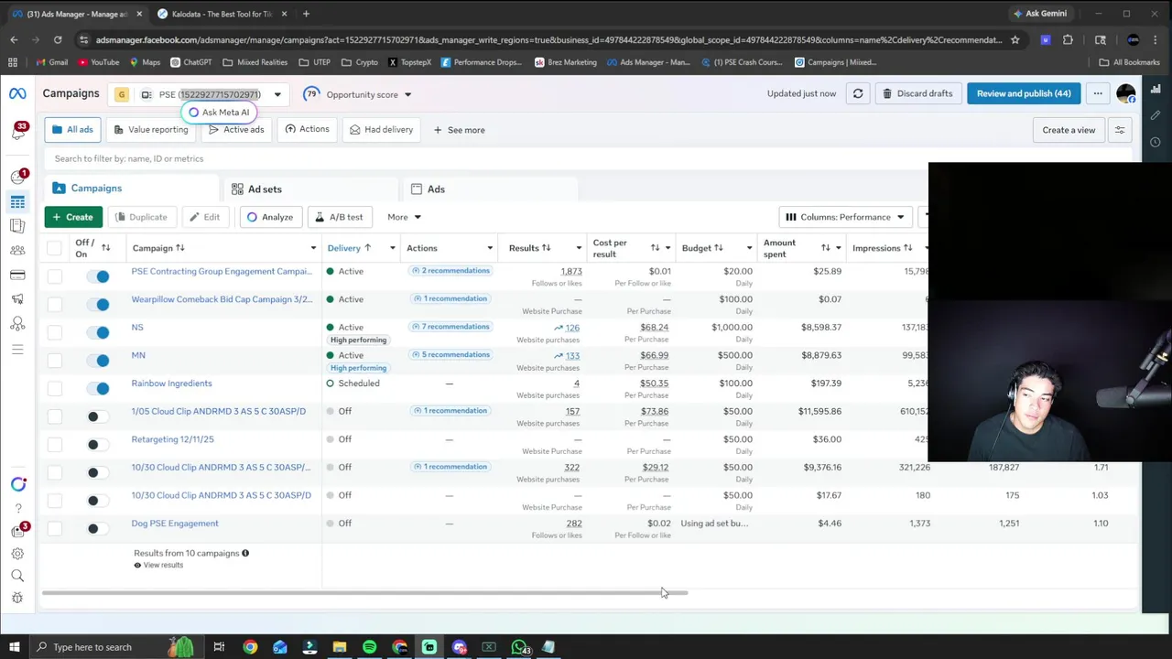The height and width of the screenshot is (659, 1172).
Task: Open the Events Manager icon in sidebar
Action: (17, 324)
